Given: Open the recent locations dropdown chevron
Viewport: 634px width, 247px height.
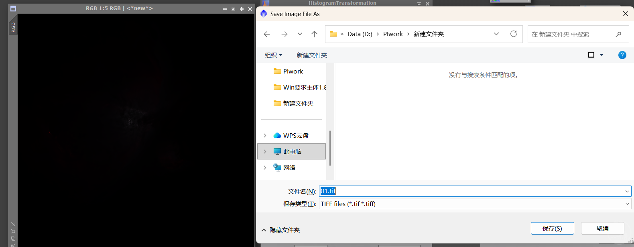Looking at the screenshot, I should click(300, 34).
